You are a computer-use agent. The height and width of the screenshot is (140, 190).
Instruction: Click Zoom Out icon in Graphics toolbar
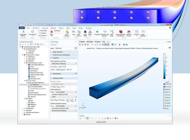click(x=82, y=45)
